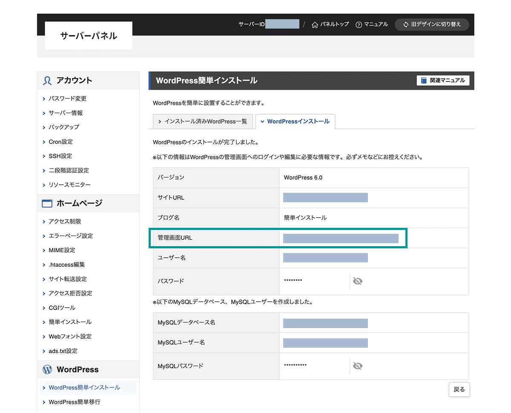Screen dimensions: 511x413
Task: Open アクセス制限 in sidebar
Action: tap(65, 221)
